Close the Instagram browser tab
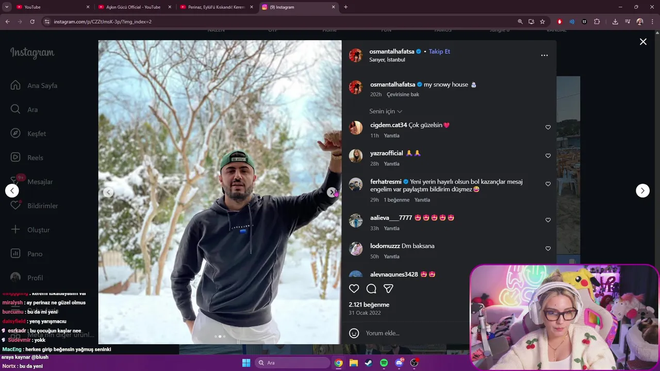Image resolution: width=660 pixels, height=371 pixels. (333, 7)
